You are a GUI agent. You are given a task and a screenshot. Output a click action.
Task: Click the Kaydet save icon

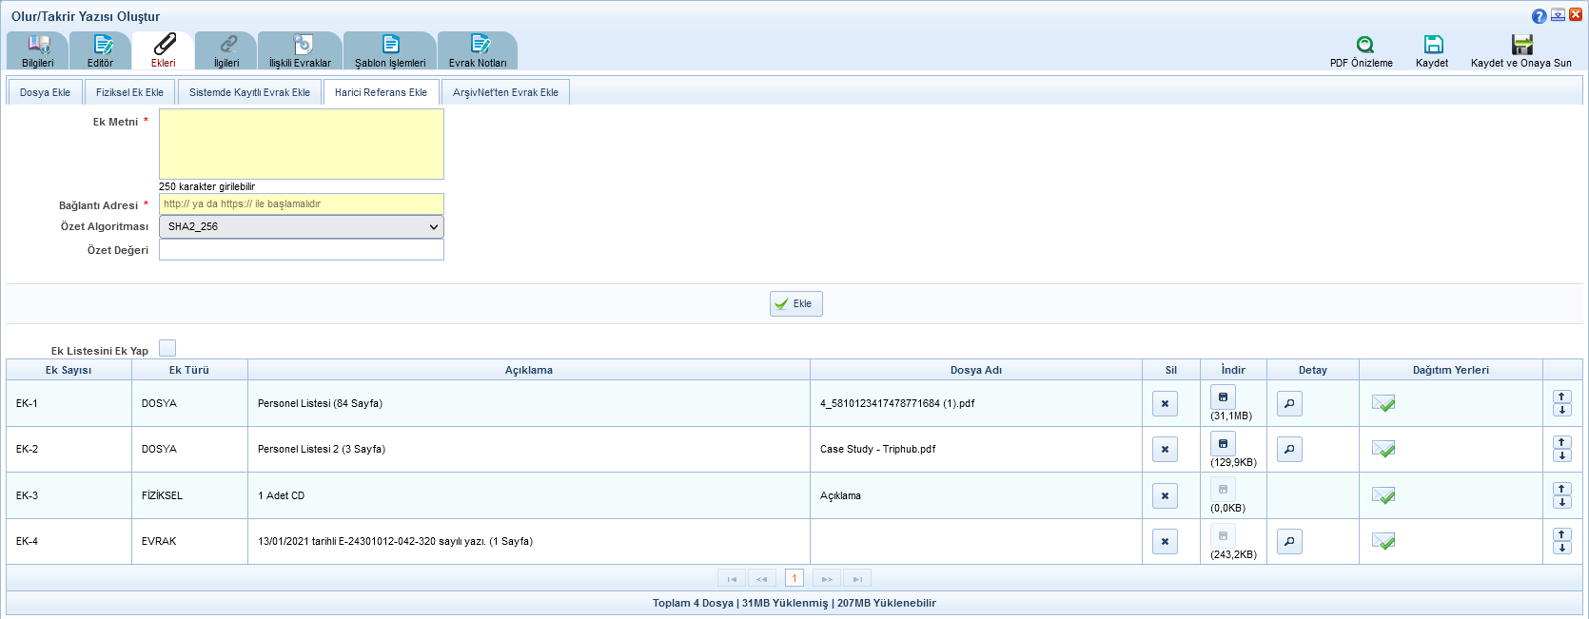tap(1433, 45)
